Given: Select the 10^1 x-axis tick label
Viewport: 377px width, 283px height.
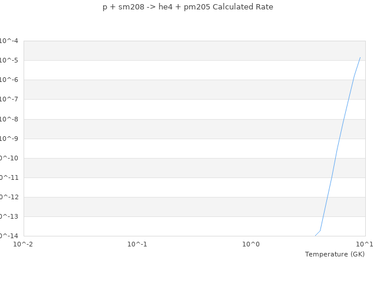Looking at the screenshot, I should [x=365, y=244].
